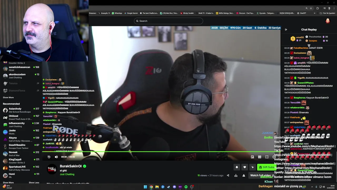Open sanaticinhasancan PEAK channel
The image size is (337, 190).
21,69
